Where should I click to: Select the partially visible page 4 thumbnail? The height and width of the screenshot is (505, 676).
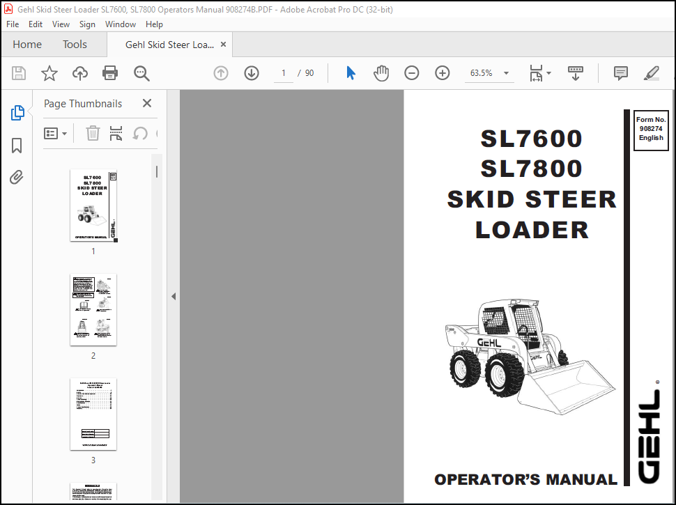(x=93, y=492)
